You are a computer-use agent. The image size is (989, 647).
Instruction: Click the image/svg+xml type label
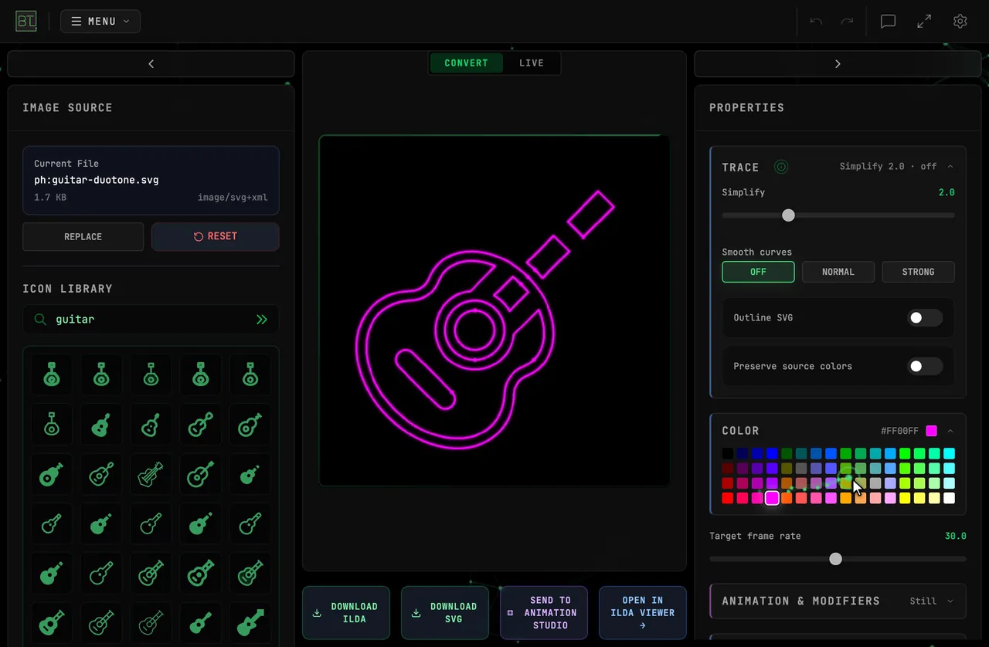coord(233,198)
